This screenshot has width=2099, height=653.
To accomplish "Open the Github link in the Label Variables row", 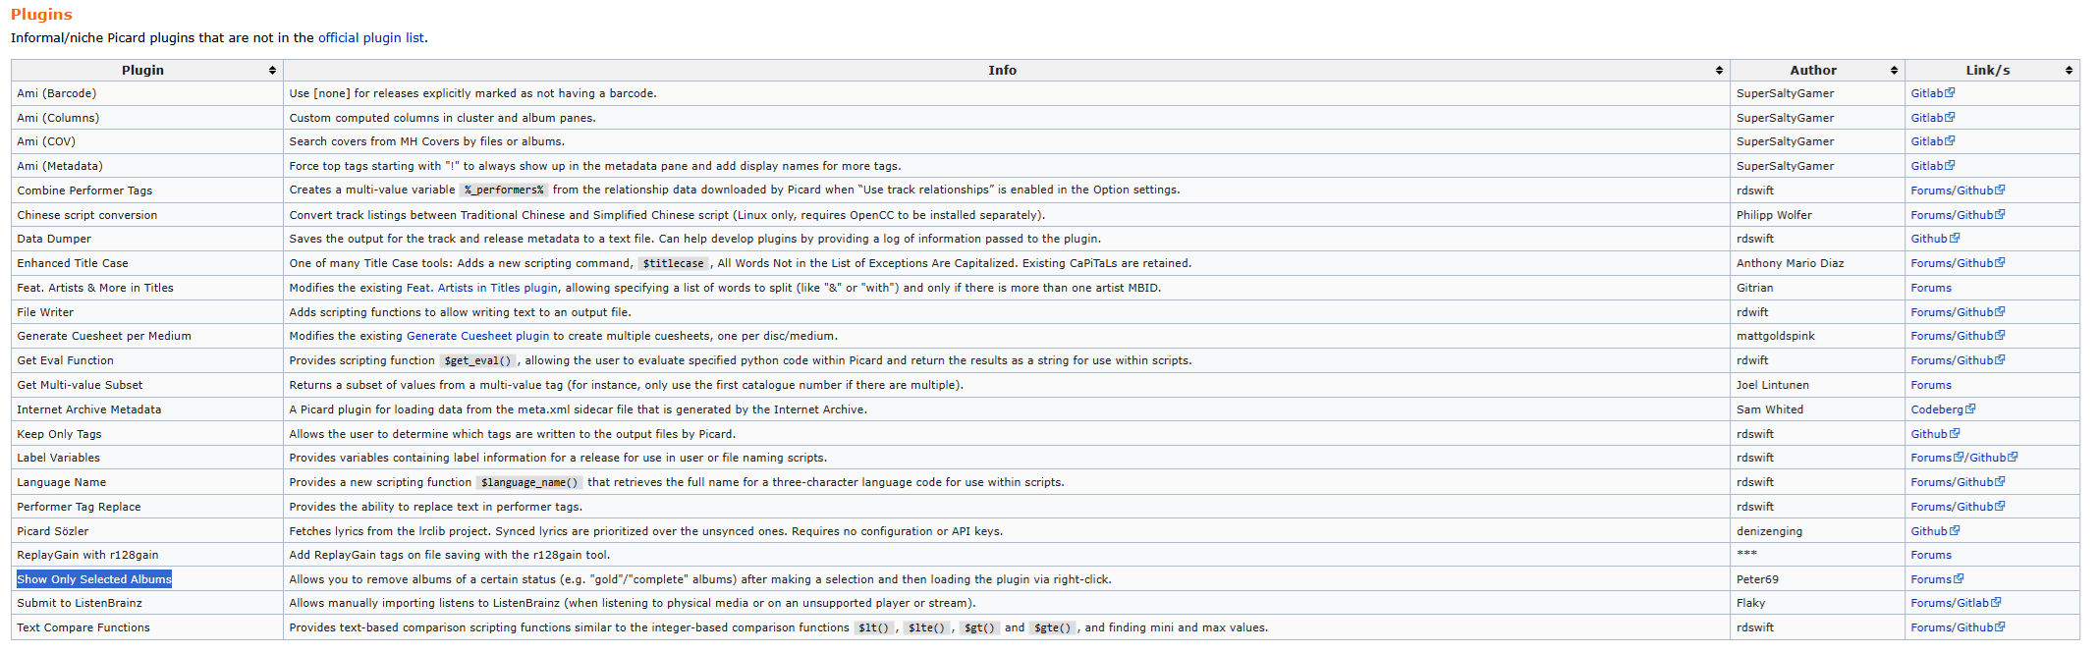I will click(1993, 458).
